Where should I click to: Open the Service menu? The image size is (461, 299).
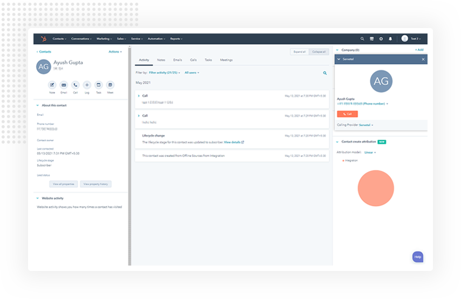[137, 39]
